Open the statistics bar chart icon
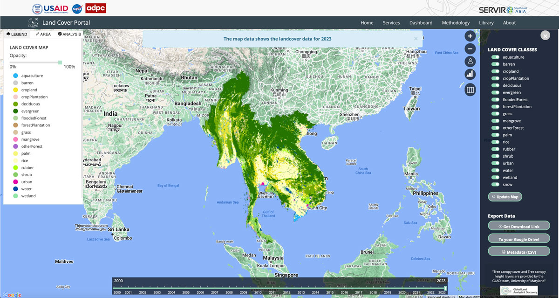This screenshot has height=298, width=559. click(470, 74)
